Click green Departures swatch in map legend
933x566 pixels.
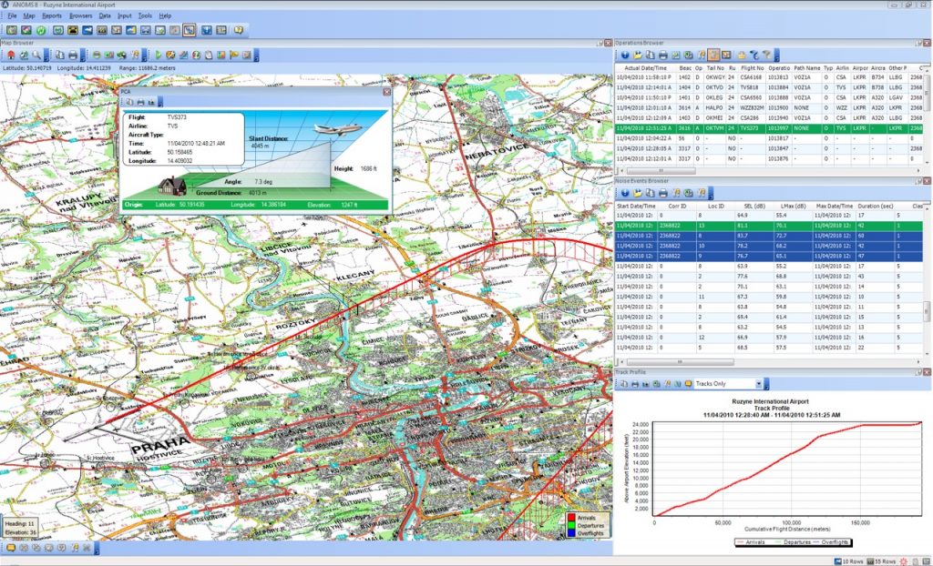pos(571,526)
